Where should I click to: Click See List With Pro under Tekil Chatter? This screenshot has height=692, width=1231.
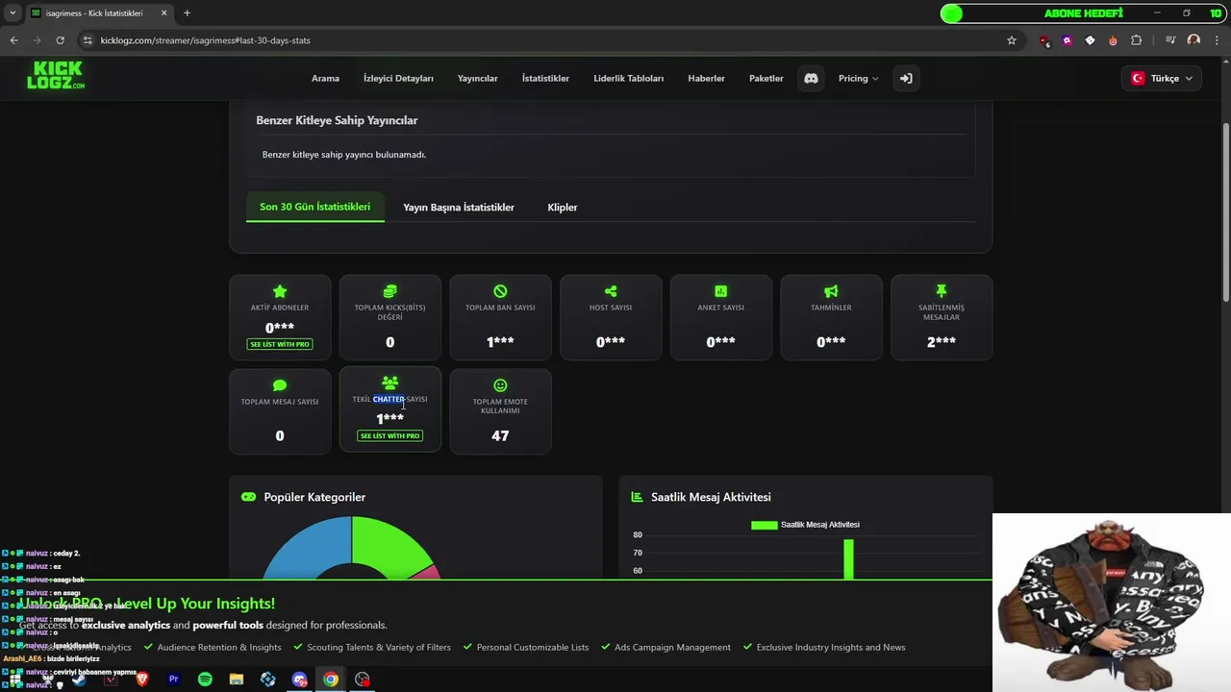(x=389, y=435)
